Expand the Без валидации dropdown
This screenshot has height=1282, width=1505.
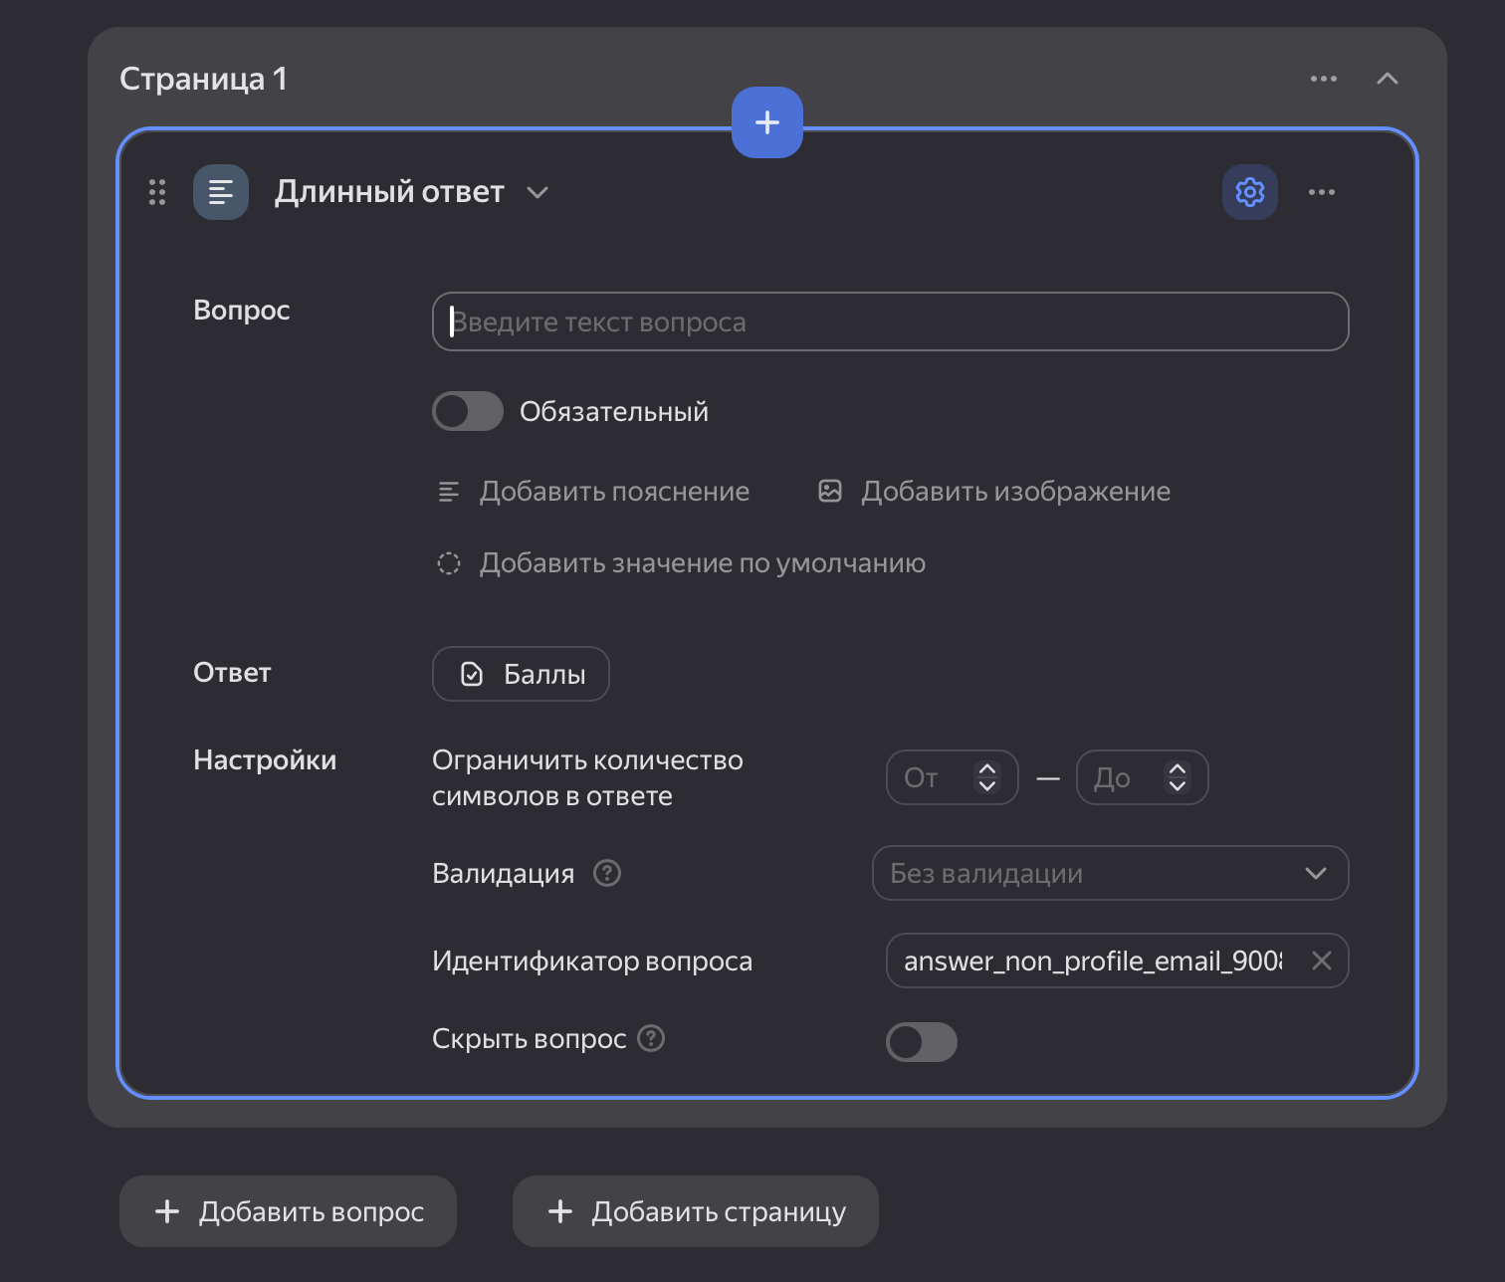1110,873
